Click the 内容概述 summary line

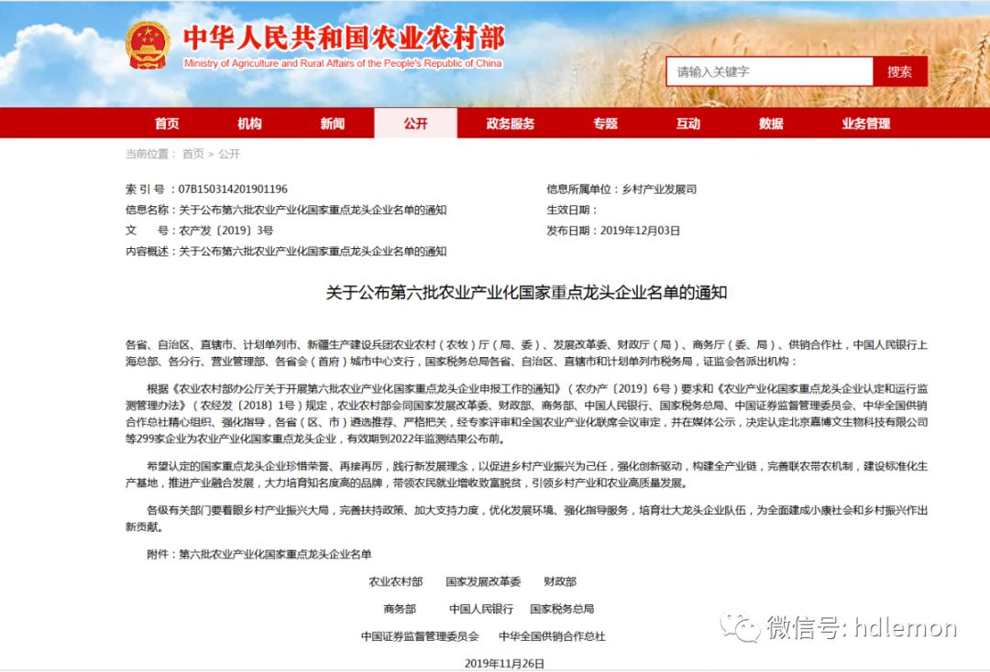286,252
